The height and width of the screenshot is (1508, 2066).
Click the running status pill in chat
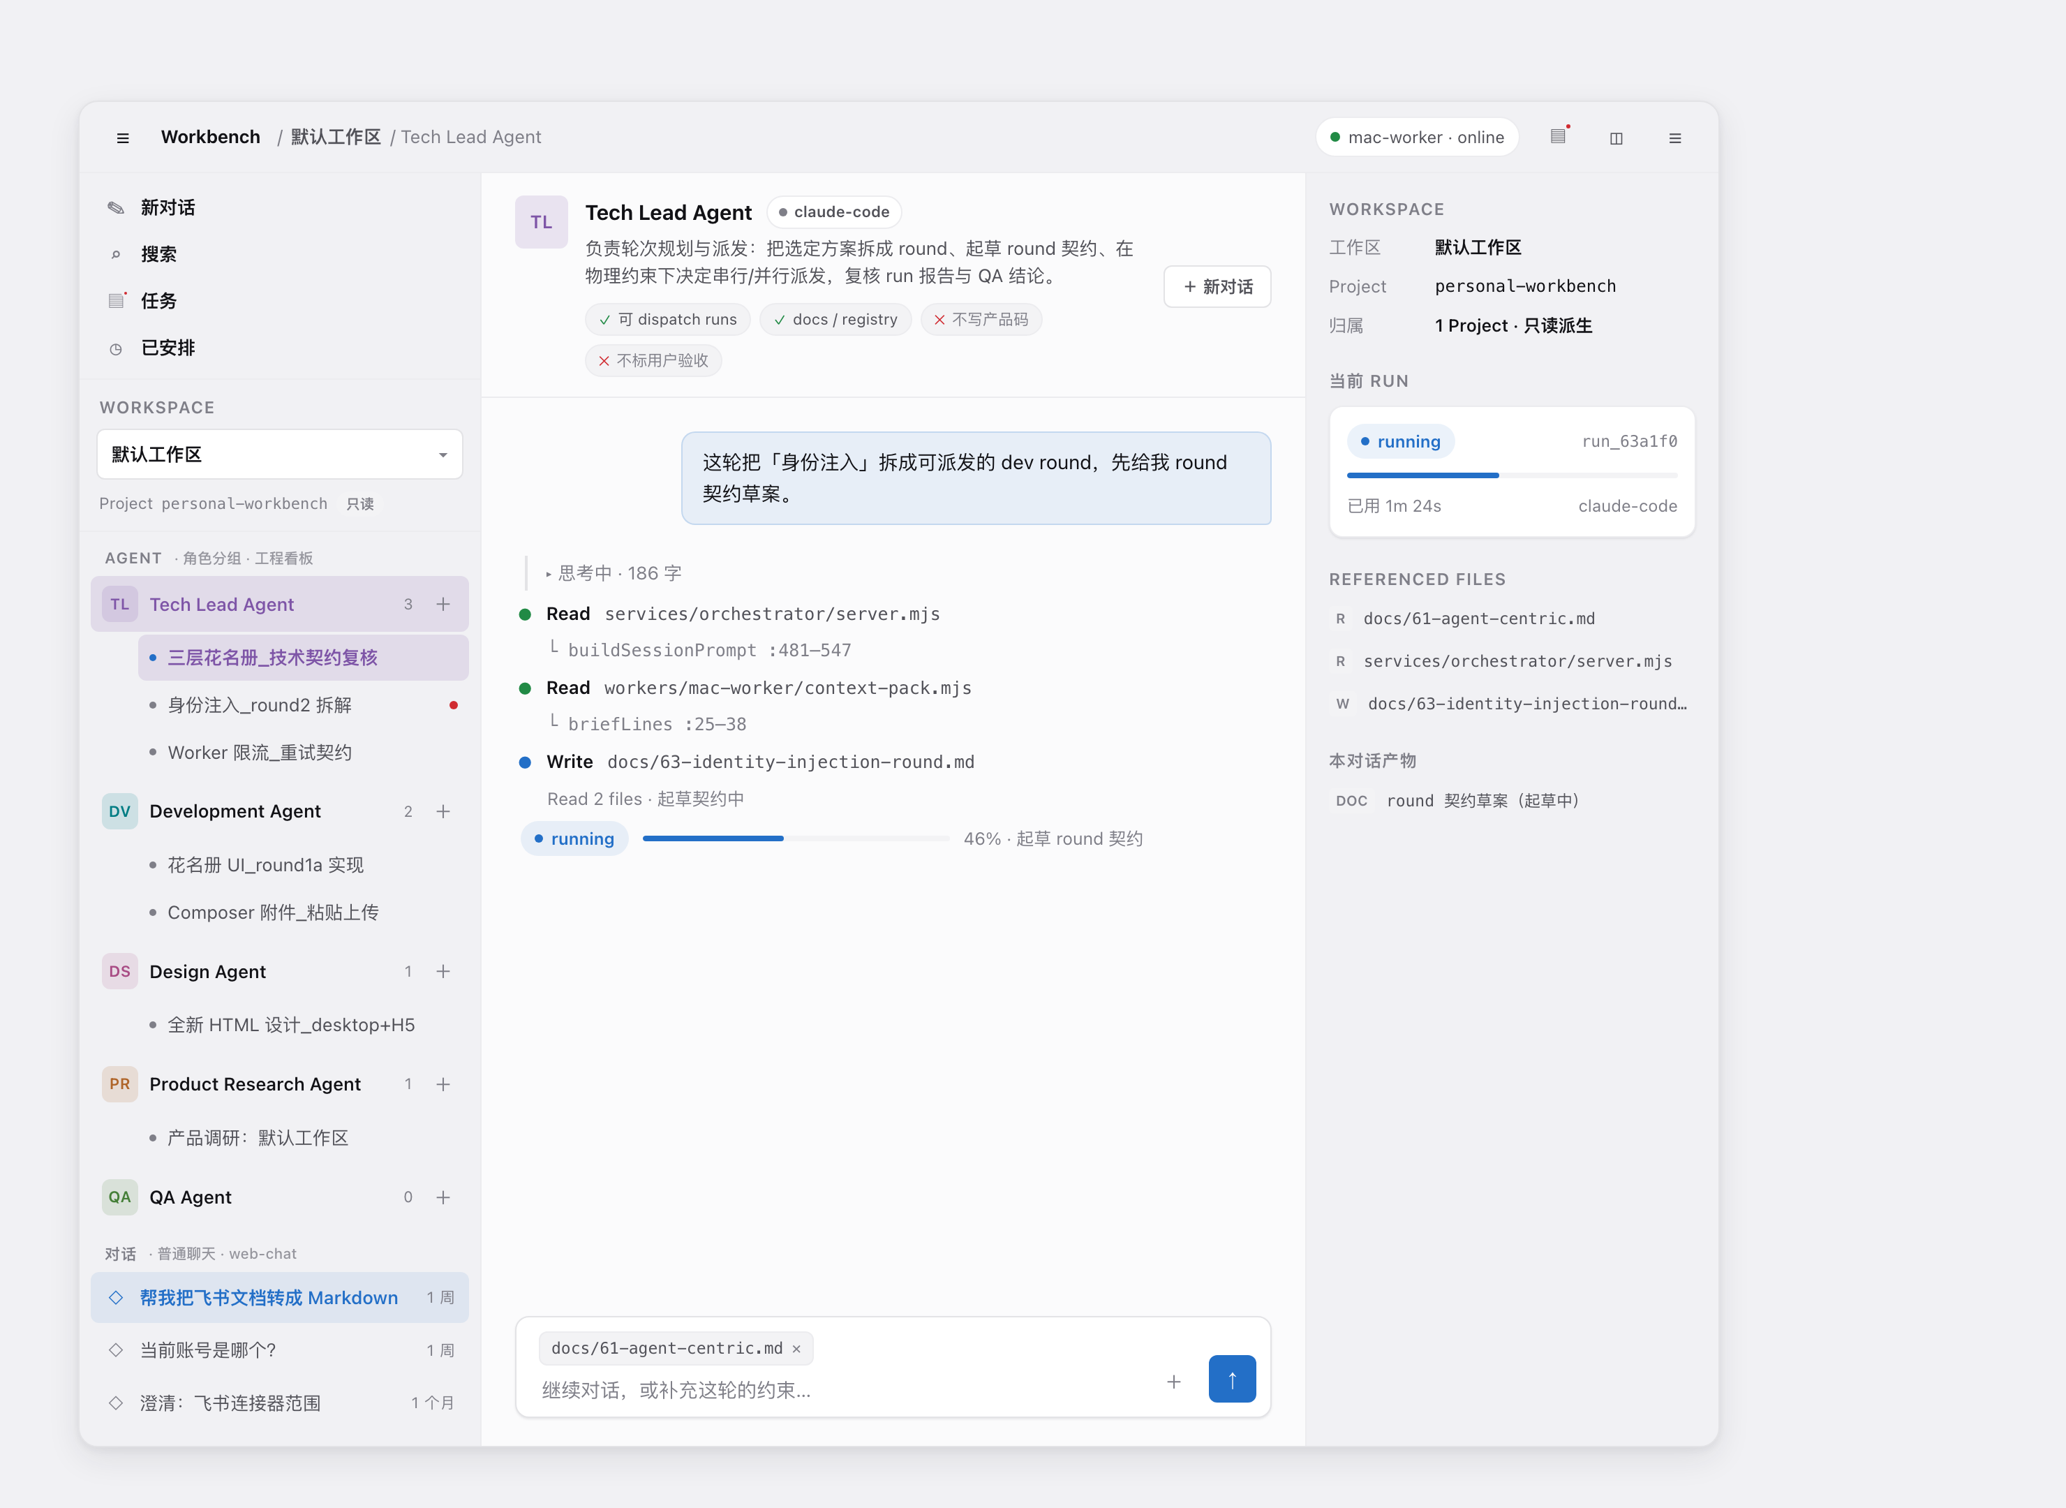click(x=574, y=838)
